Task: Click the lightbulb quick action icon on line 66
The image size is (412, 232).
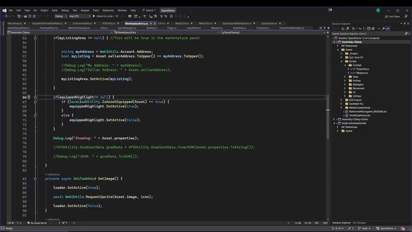Action: (x=29, y=97)
